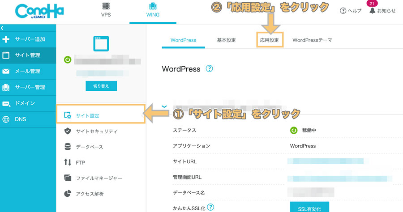This screenshot has height=212, width=403.
Task: Open the blurred 管理画面URL link
Action: [x=339, y=178]
